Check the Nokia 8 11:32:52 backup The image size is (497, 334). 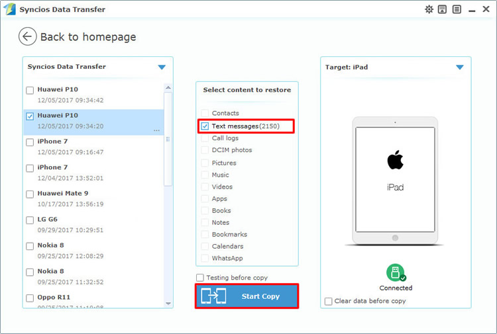30,272
